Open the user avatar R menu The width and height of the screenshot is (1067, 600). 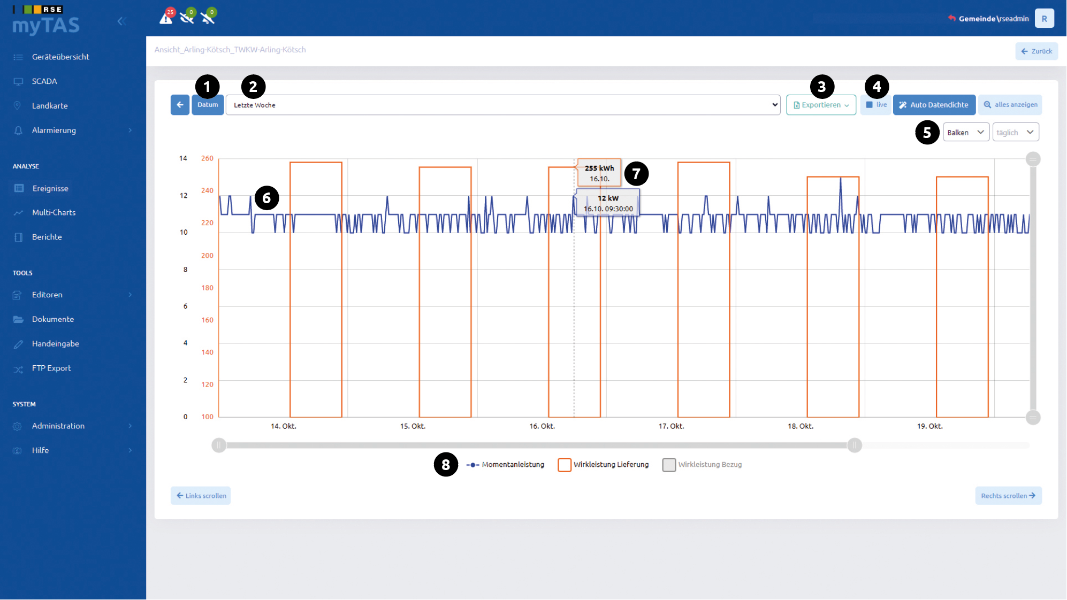pos(1044,19)
